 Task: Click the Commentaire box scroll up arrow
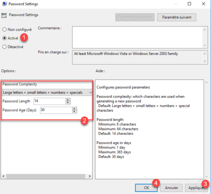(205, 30)
